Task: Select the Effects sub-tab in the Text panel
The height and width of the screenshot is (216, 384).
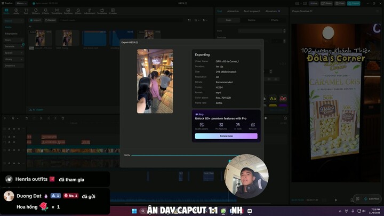Action: click(275, 20)
